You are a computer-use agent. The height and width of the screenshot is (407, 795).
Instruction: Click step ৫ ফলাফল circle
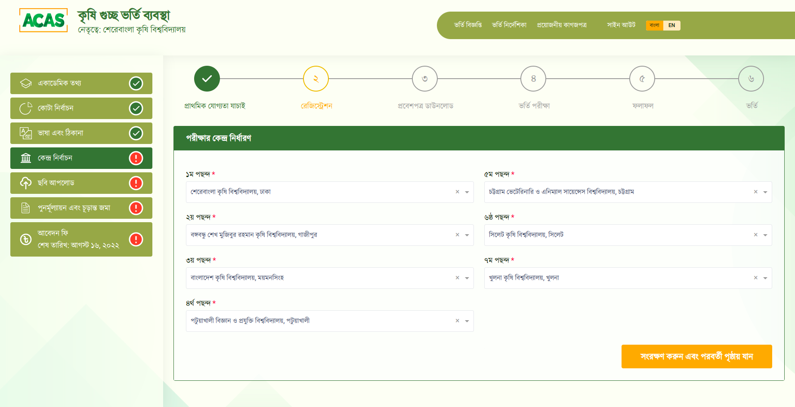click(x=642, y=79)
